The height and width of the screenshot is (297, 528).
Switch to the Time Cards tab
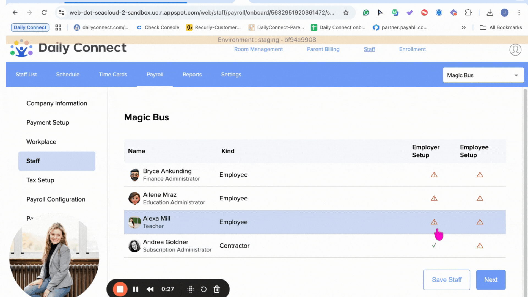coord(113,75)
